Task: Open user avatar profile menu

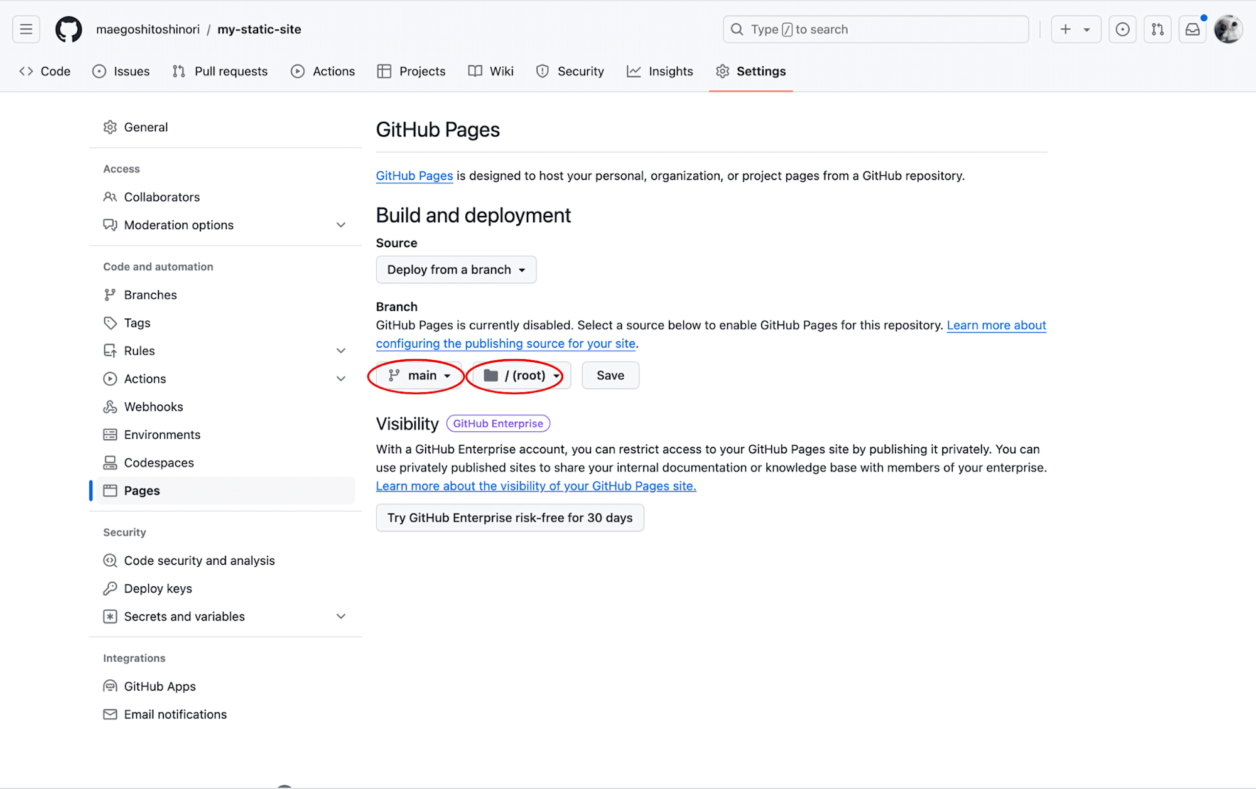Action: coord(1228,30)
